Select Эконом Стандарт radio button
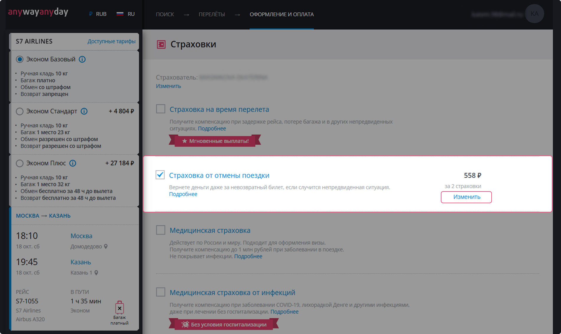Image resolution: width=561 pixels, height=334 pixels. pyautogui.click(x=19, y=111)
